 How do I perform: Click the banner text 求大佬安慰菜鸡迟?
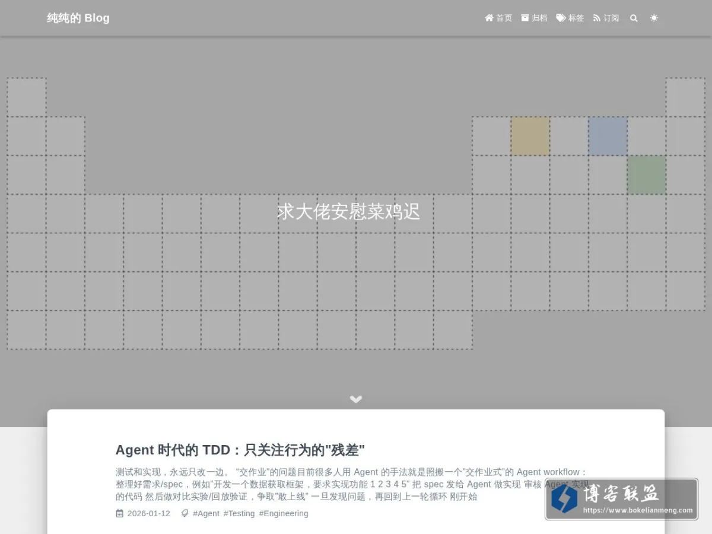click(349, 212)
